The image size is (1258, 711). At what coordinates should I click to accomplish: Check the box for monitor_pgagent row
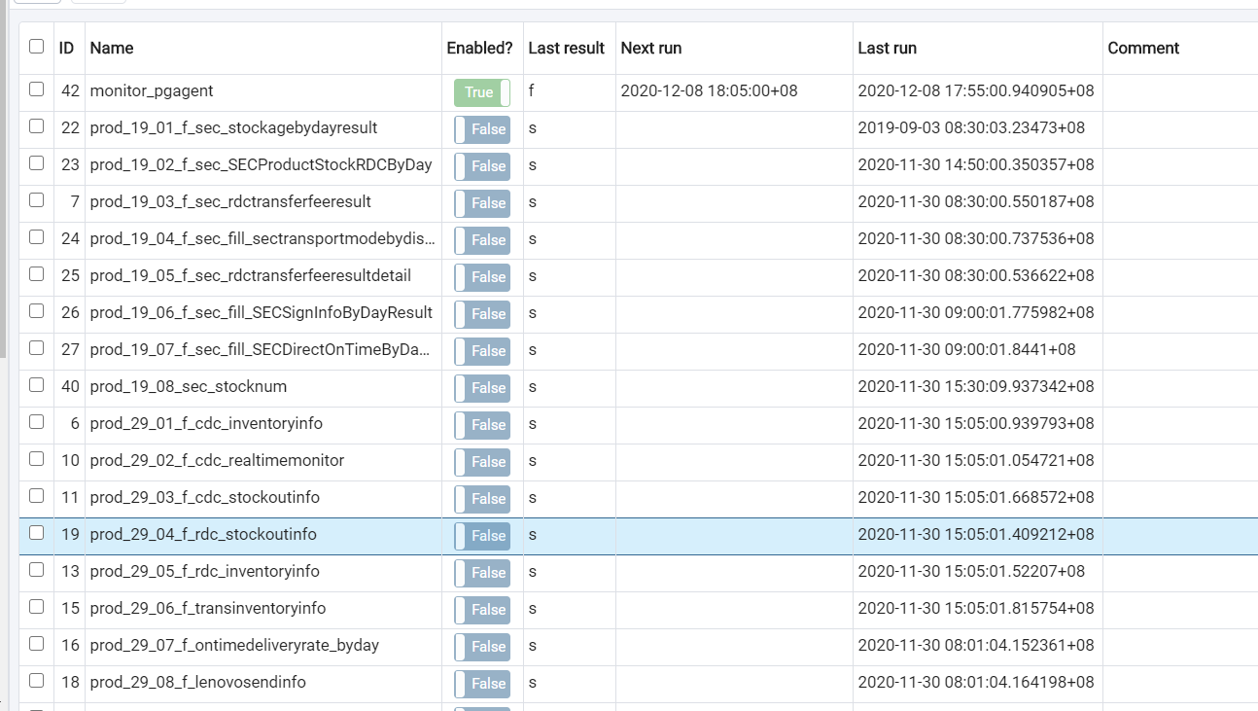point(36,89)
